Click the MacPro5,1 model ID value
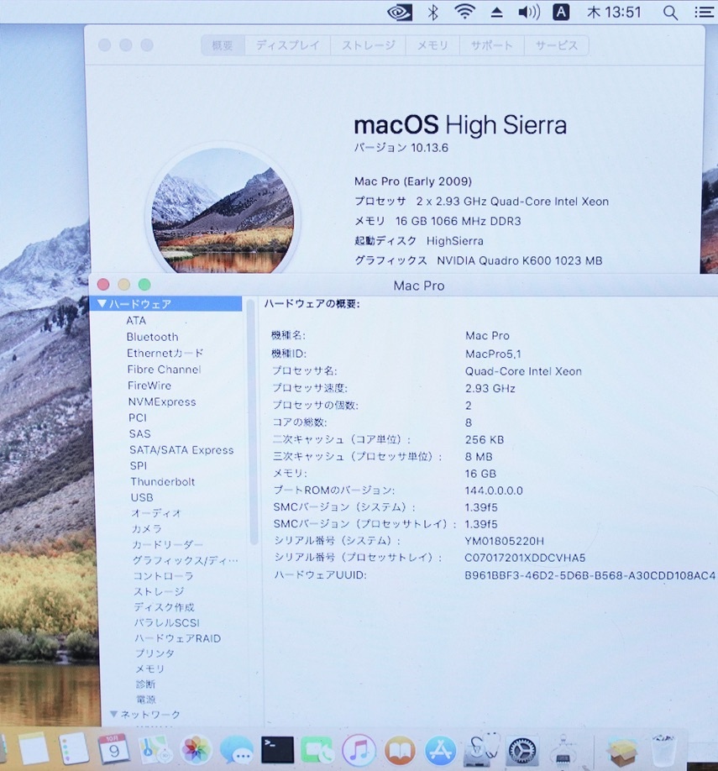Screen dimensions: 718x771 493,354
